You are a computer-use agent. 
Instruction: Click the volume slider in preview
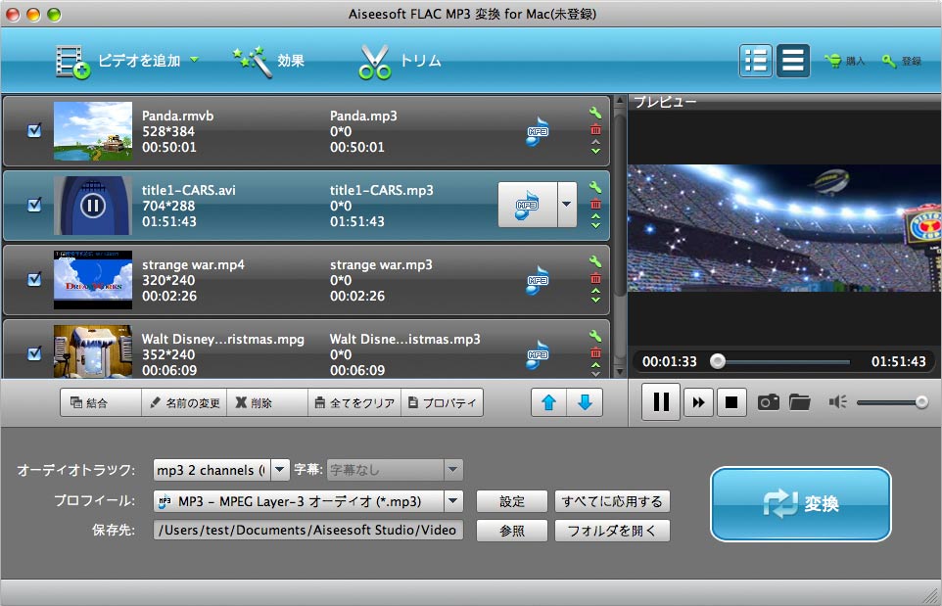[x=891, y=402]
